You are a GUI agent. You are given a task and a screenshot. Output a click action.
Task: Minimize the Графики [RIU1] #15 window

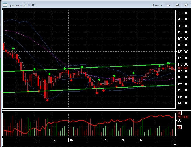(x=168, y=5)
